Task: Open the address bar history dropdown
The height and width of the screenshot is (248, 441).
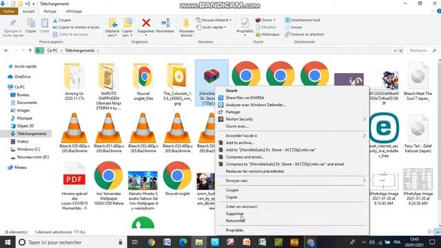Action: [x=395, y=51]
